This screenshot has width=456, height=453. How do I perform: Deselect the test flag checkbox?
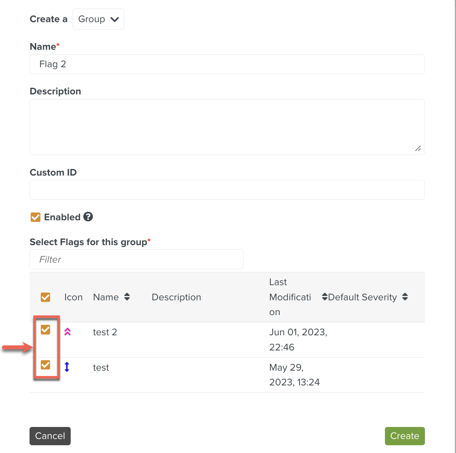coord(45,365)
